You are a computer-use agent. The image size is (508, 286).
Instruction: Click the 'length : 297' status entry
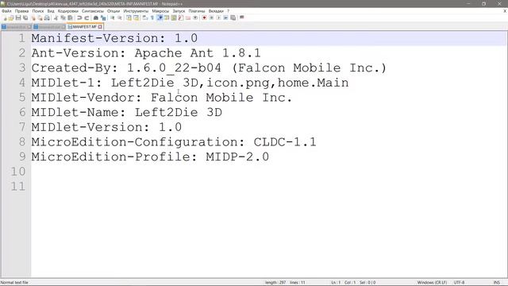pos(275,283)
